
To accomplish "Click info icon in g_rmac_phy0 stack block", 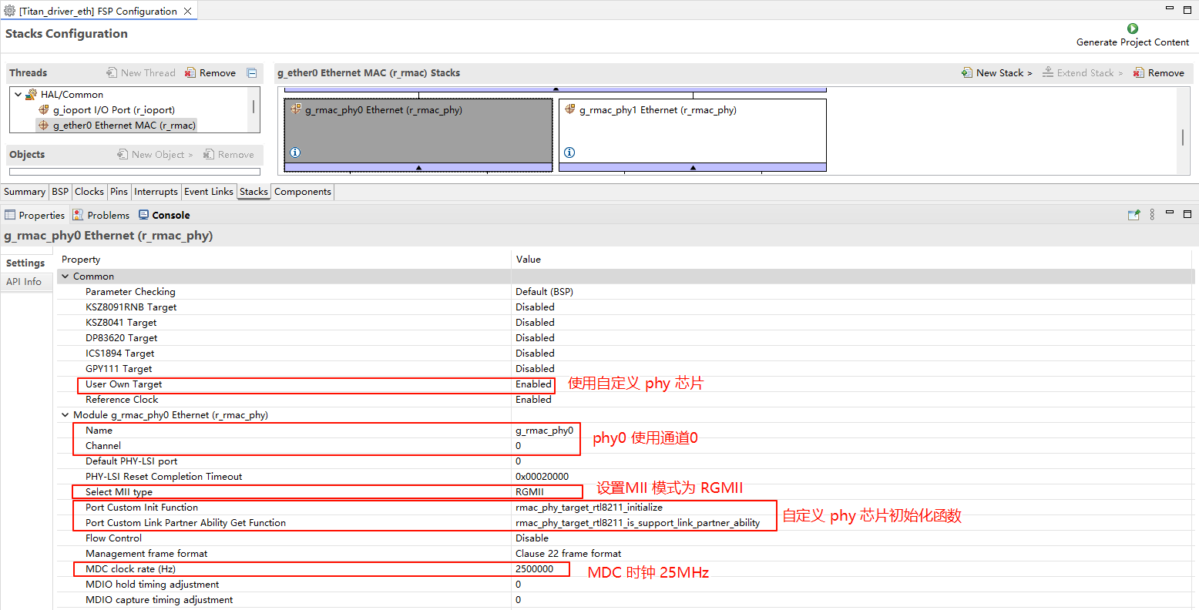I will click(x=295, y=152).
